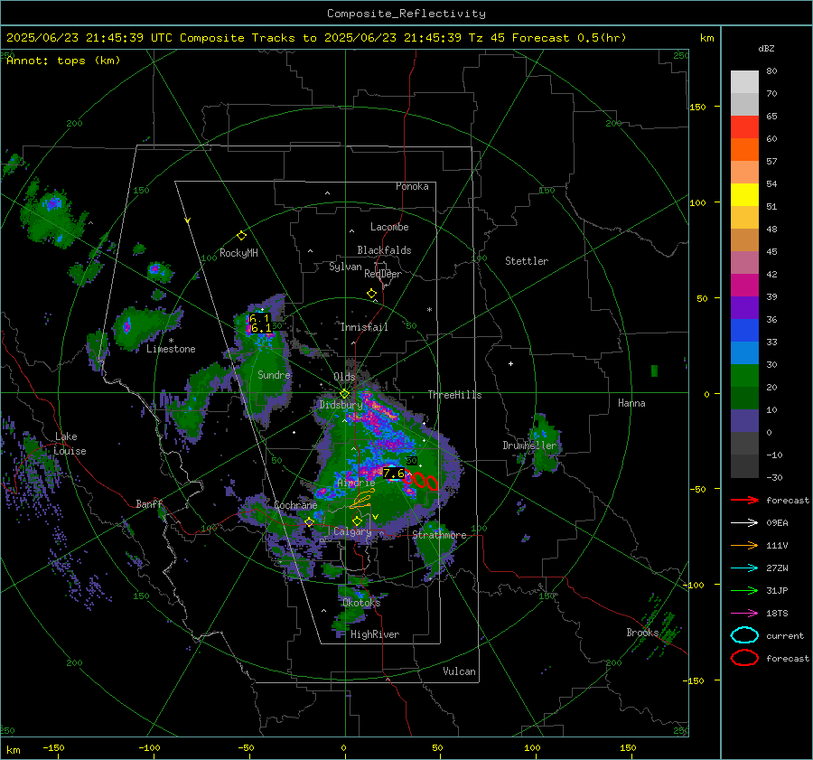Click the Sylvan label
The width and height of the screenshot is (813, 760).
(x=345, y=267)
